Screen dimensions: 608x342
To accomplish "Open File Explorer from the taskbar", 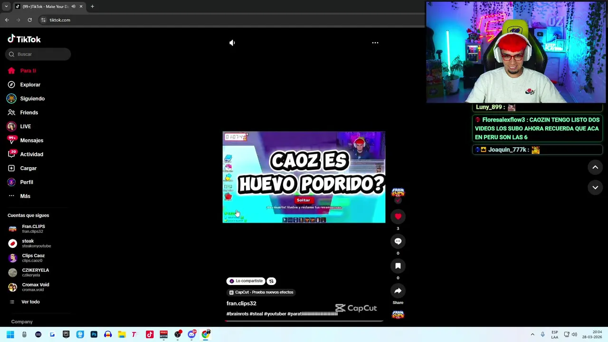I will click(122, 334).
